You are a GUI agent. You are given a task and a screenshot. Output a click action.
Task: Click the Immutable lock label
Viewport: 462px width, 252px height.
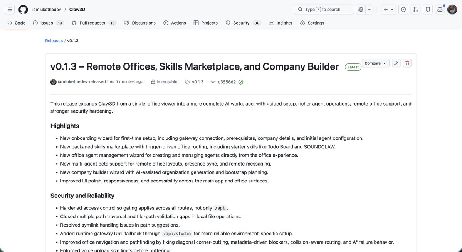164,82
